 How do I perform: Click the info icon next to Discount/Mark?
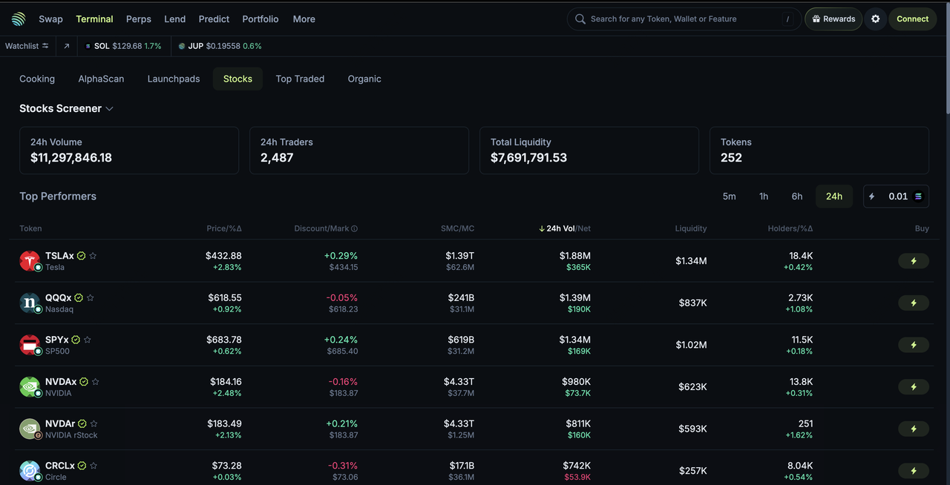pyautogui.click(x=354, y=228)
